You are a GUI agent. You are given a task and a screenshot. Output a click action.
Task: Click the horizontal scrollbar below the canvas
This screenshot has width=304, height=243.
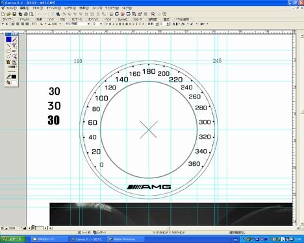click(x=174, y=228)
